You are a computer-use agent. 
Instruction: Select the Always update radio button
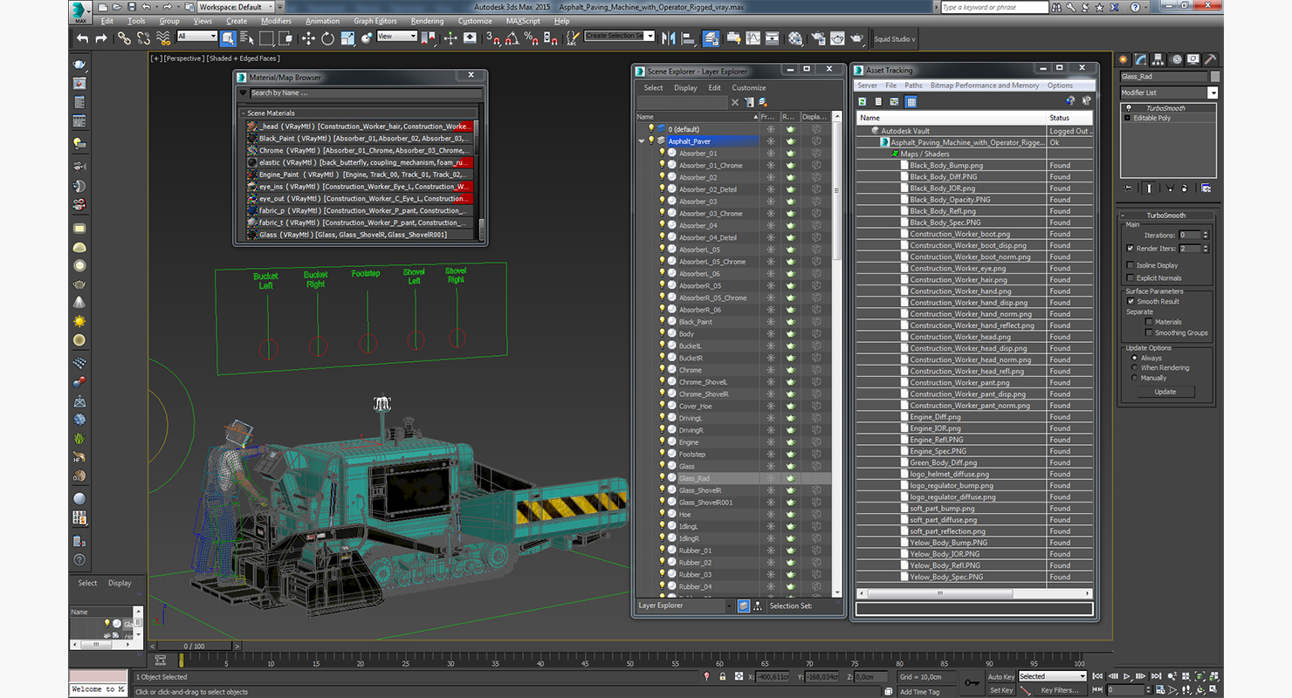1135,358
